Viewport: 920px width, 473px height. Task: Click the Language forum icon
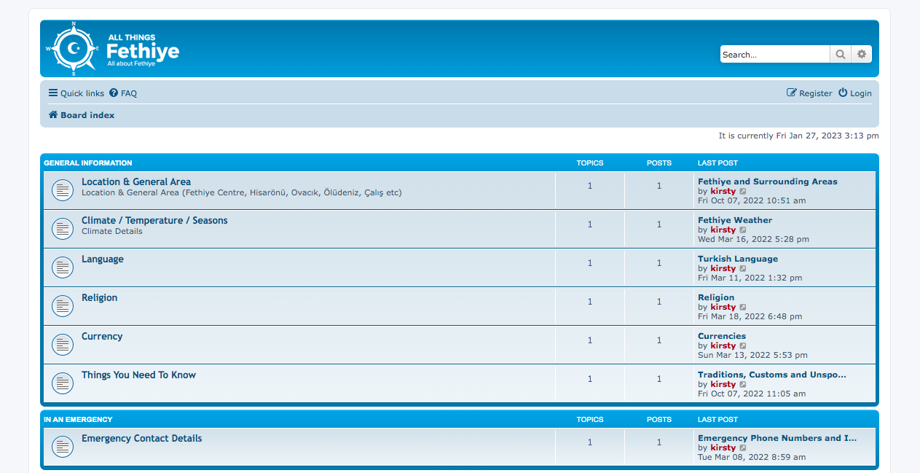click(x=63, y=267)
